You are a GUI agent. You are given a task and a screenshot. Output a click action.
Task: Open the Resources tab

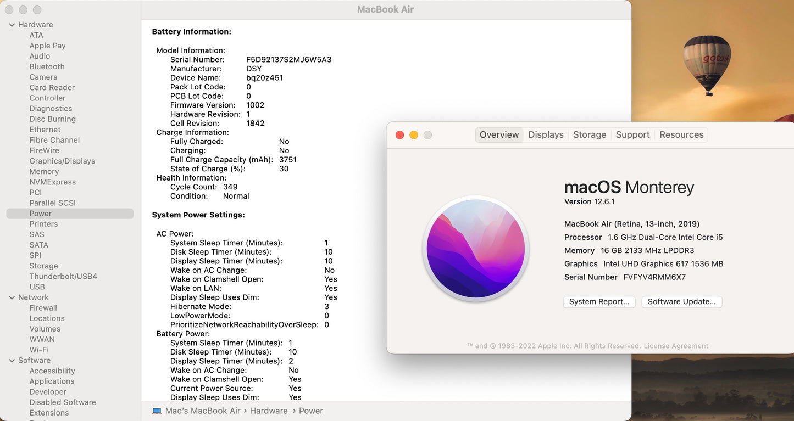click(681, 135)
